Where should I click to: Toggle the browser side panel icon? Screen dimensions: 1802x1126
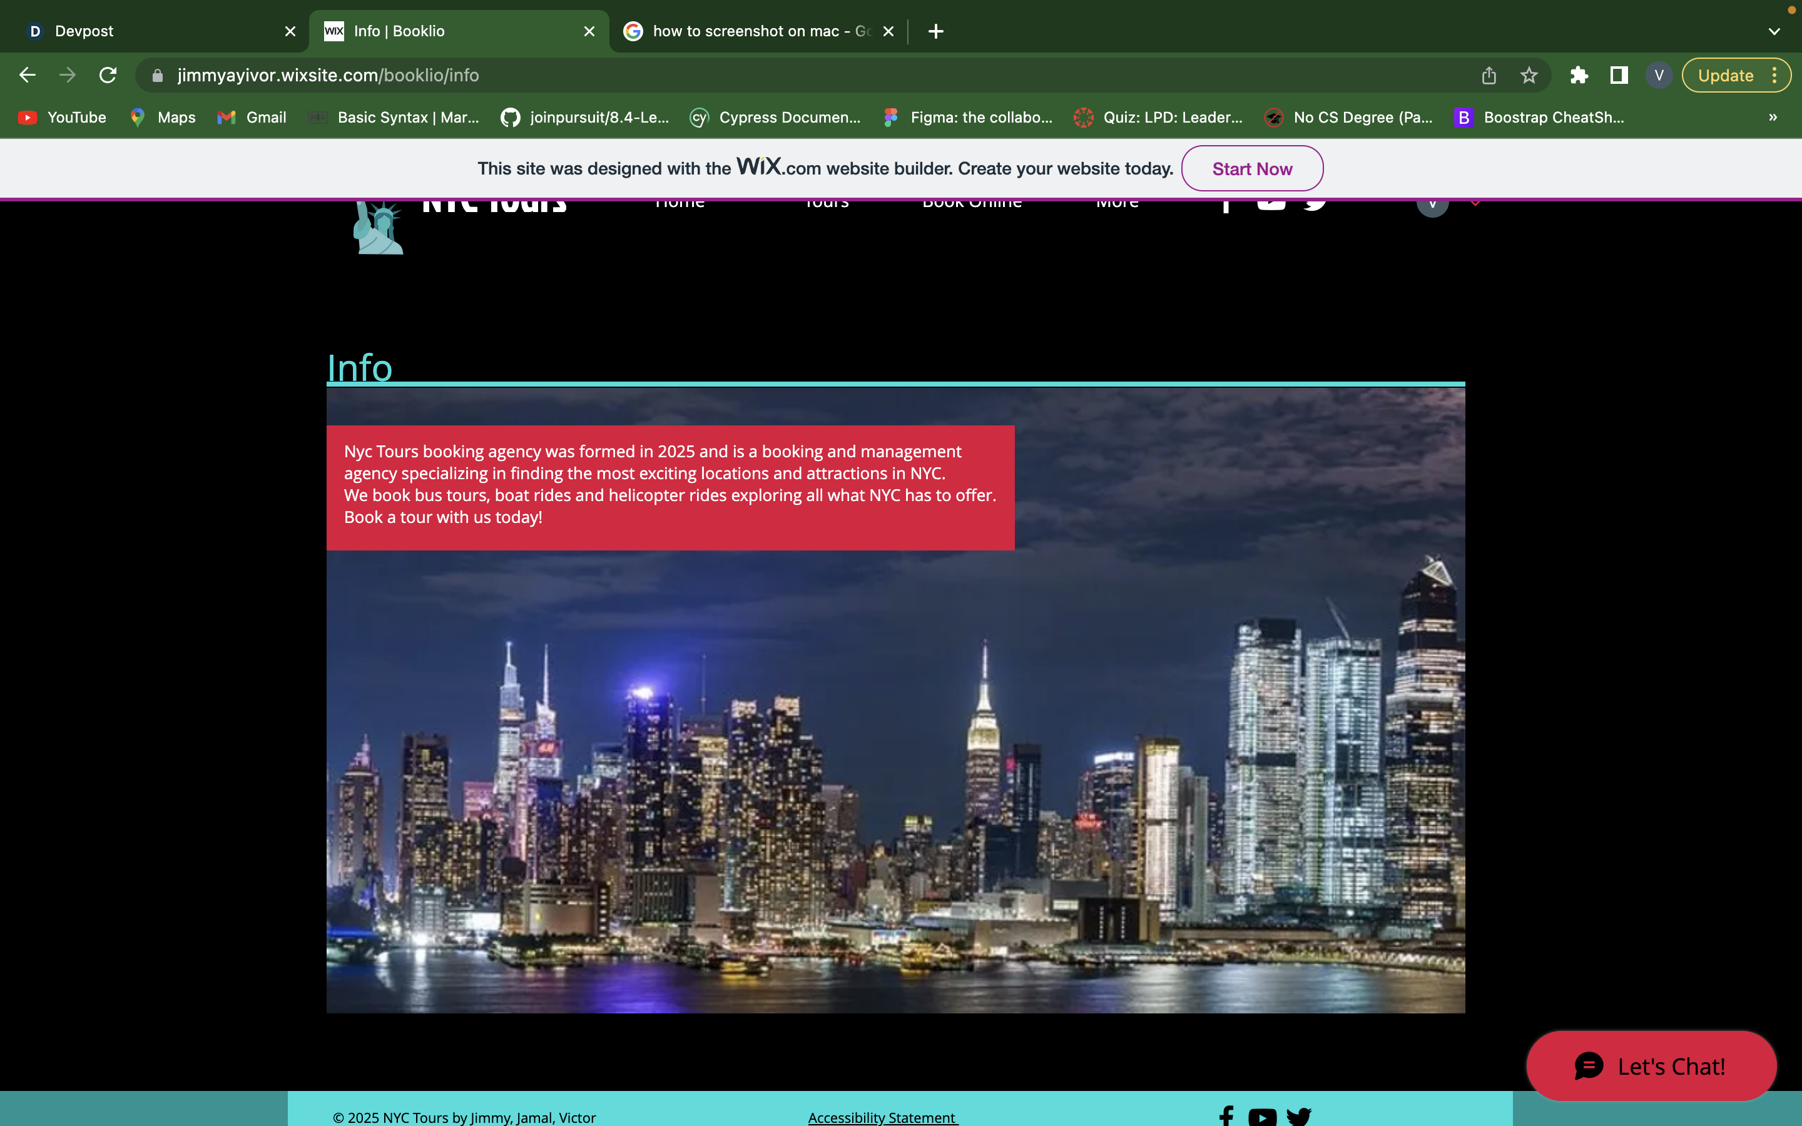coord(1619,75)
